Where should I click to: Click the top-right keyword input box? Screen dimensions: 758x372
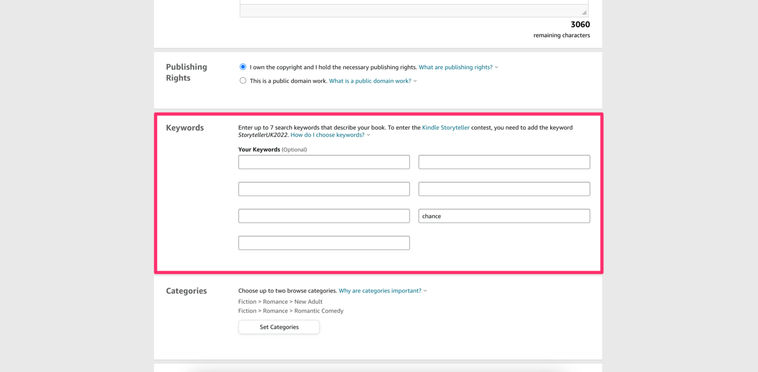click(504, 161)
